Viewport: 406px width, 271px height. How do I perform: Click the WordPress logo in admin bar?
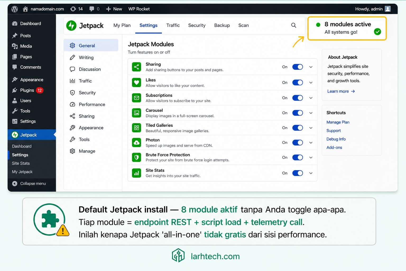(15, 9)
